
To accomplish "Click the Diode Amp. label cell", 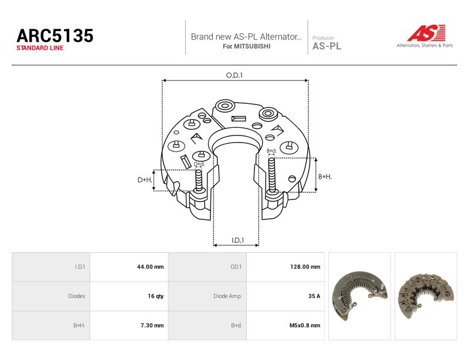I will point(208,296).
